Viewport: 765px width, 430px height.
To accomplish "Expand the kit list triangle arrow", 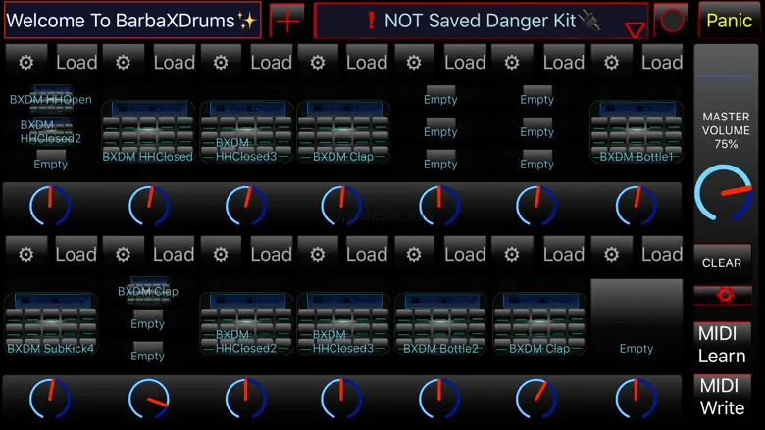I will pos(635,30).
